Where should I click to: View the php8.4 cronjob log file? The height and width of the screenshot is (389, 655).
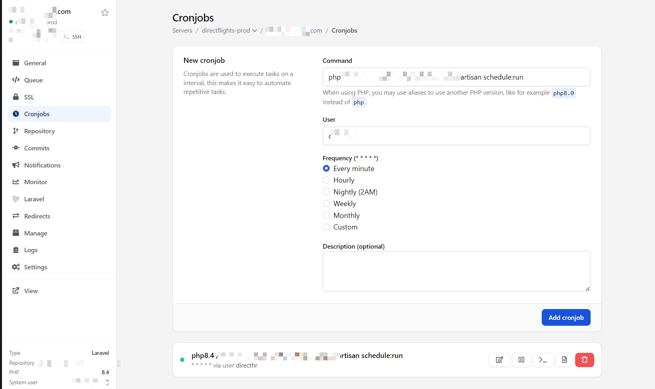[x=564, y=360]
